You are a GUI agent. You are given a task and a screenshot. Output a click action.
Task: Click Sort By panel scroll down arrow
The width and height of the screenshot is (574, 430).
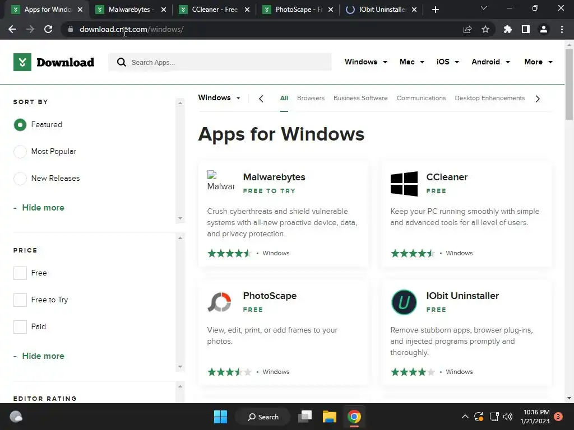[x=180, y=218]
